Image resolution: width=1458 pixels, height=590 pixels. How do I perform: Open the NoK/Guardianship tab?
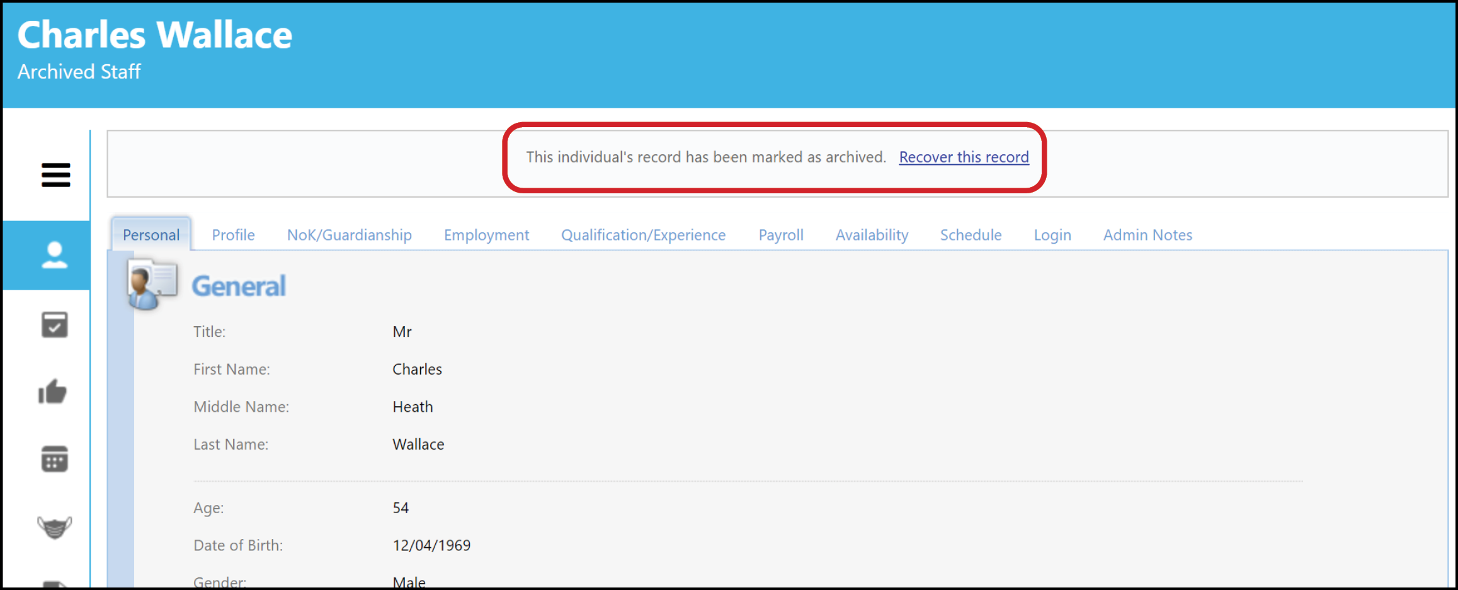349,234
